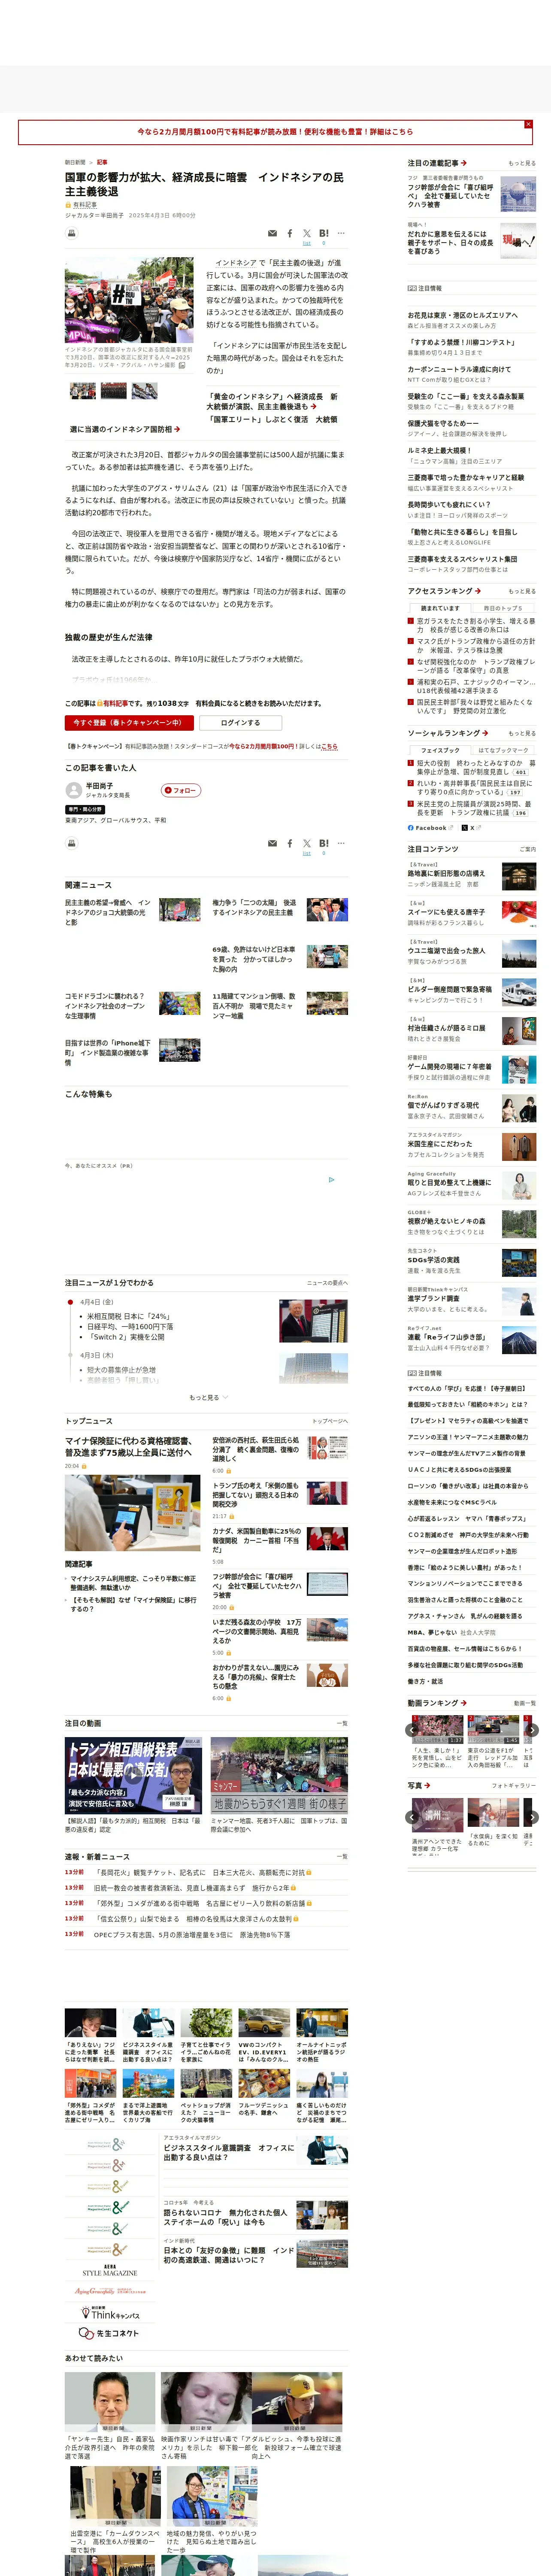
Task: Open the top share bar's three-dot more menu
Action: [x=341, y=233]
